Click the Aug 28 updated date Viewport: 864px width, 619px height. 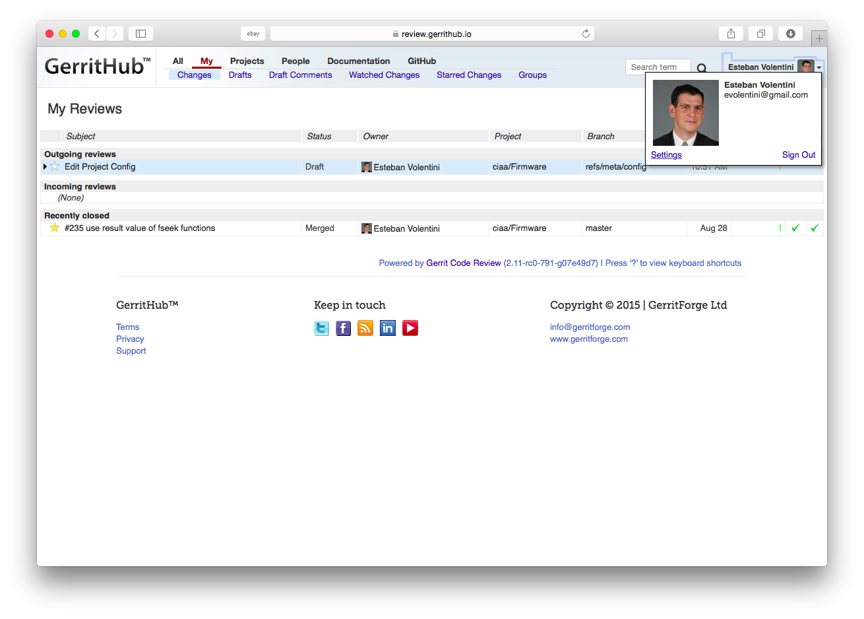714,228
